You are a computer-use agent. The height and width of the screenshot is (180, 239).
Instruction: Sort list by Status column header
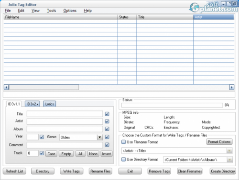tap(127, 17)
